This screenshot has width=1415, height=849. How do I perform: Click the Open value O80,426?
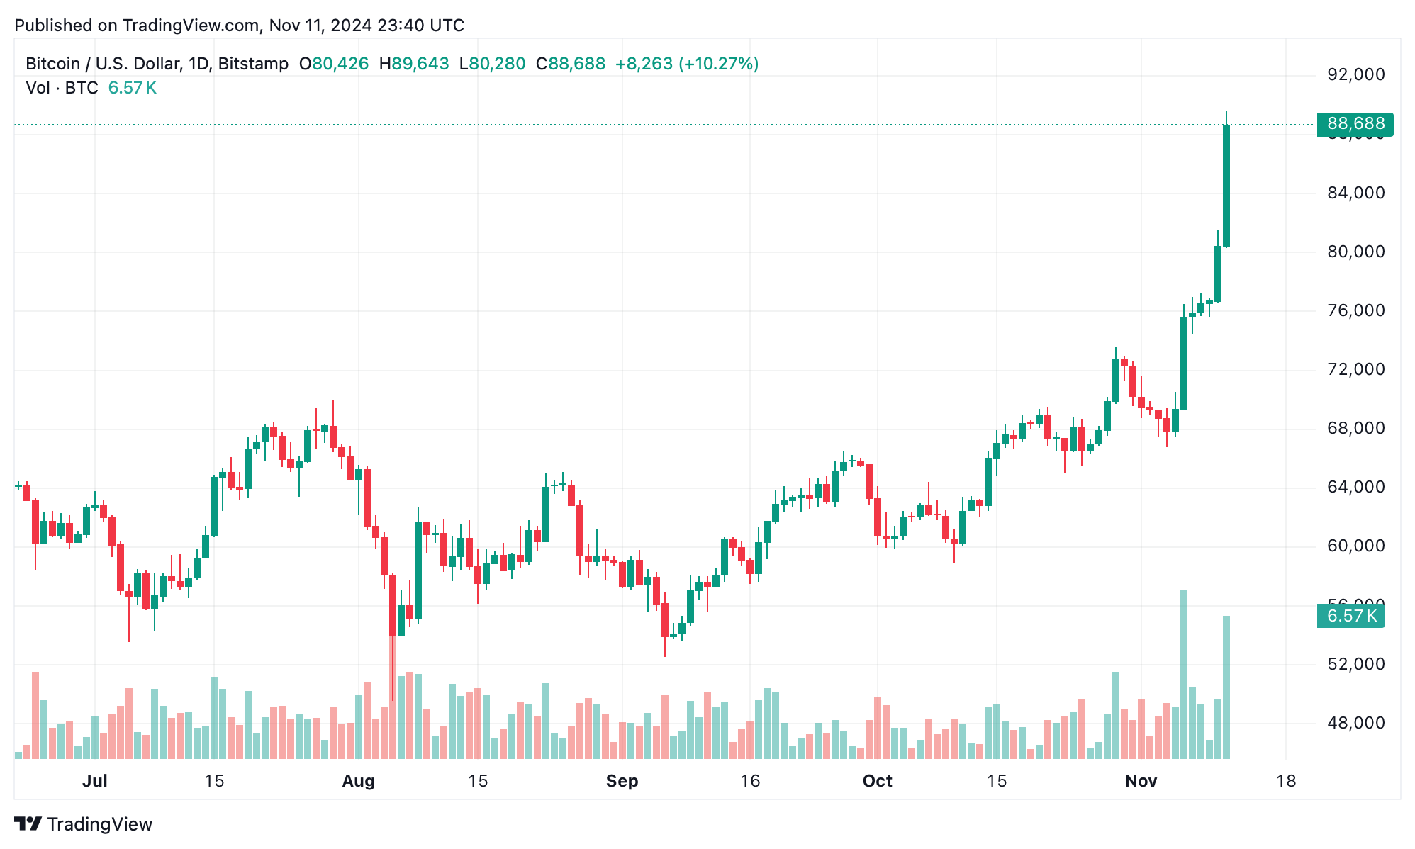coord(334,64)
